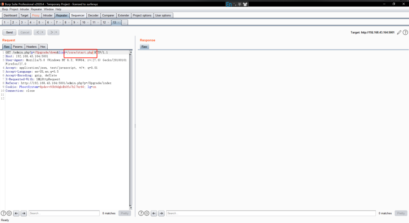
Task: Open request search help icon
Action: [3, 213]
